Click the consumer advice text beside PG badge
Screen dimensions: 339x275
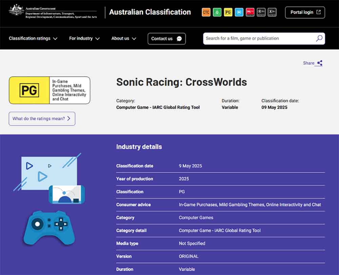[69, 90]
